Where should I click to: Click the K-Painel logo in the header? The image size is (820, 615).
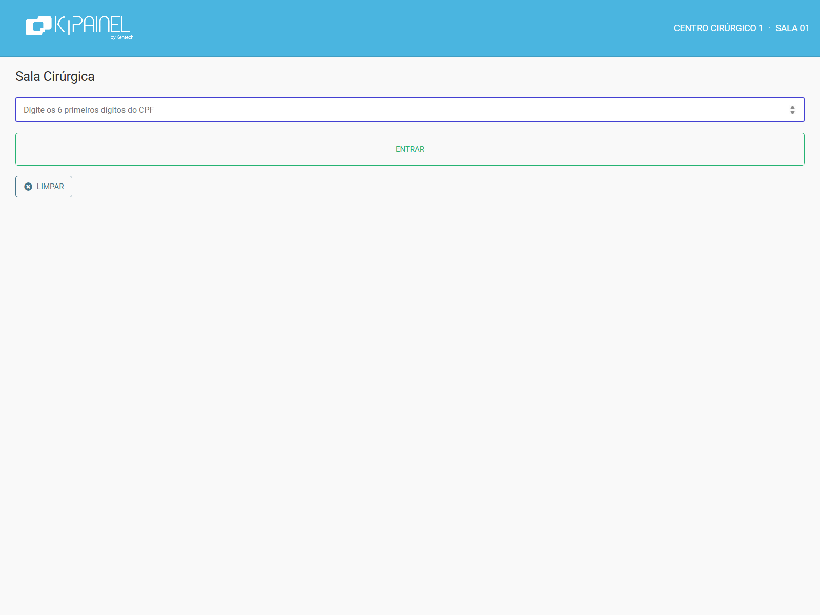tap(79, 27)
